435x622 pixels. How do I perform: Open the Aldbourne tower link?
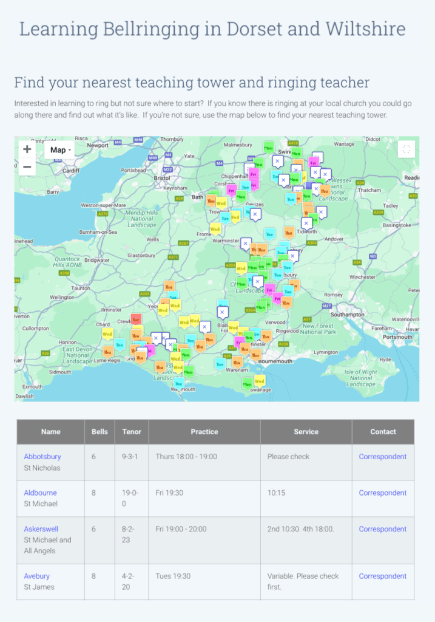pos(41,493)
